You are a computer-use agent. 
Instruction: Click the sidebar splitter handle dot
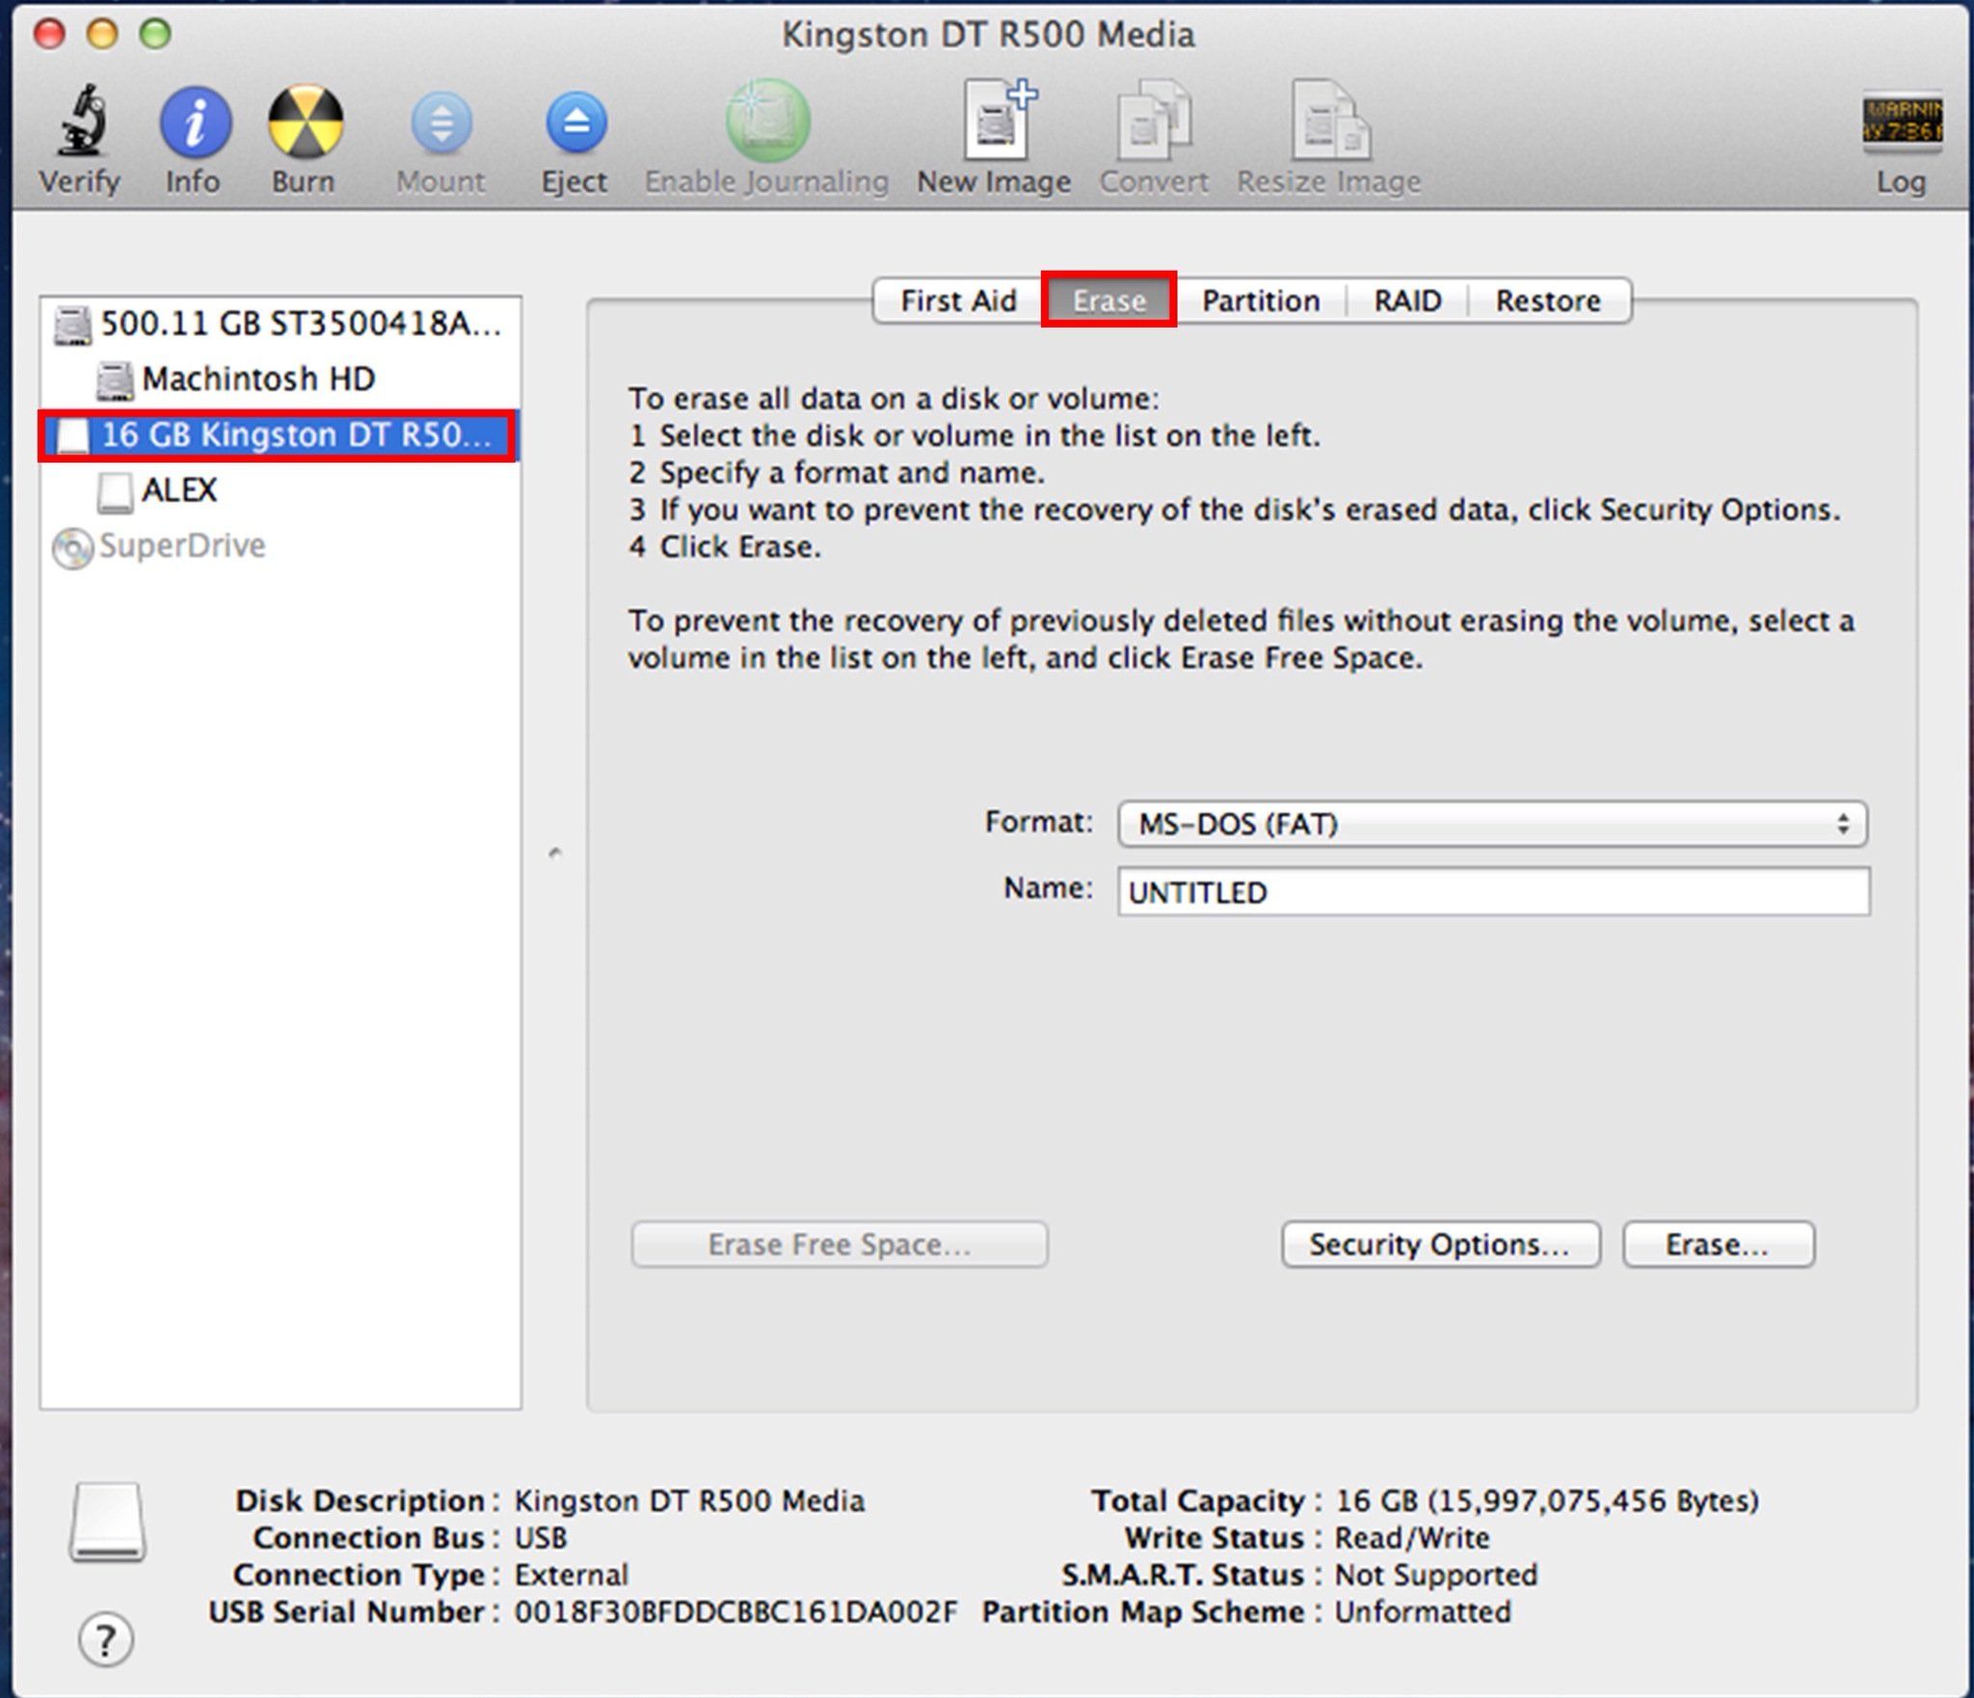(554, 853)
